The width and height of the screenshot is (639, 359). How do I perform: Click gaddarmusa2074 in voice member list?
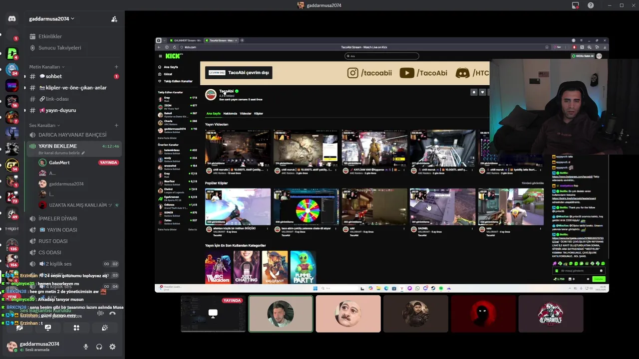[66, 184]
